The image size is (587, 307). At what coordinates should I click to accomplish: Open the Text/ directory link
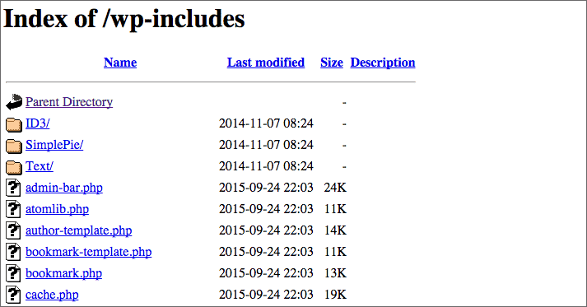[40, 166]
